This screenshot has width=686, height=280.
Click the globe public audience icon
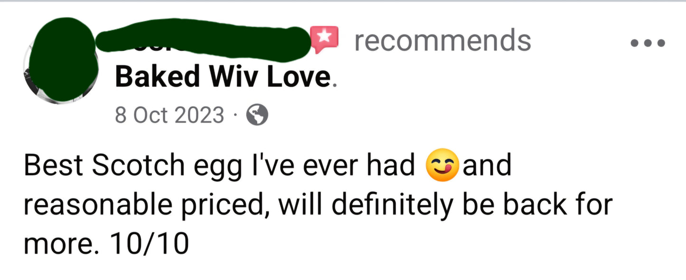pyautogui.click(x=257, y=115)
